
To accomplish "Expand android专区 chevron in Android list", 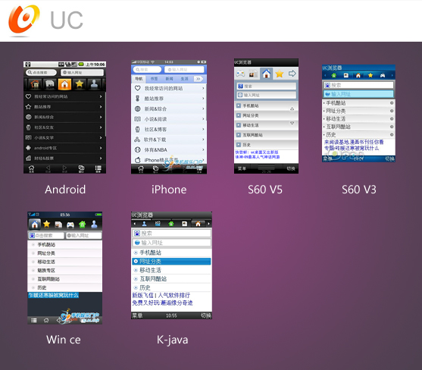I will coord(101,148).
